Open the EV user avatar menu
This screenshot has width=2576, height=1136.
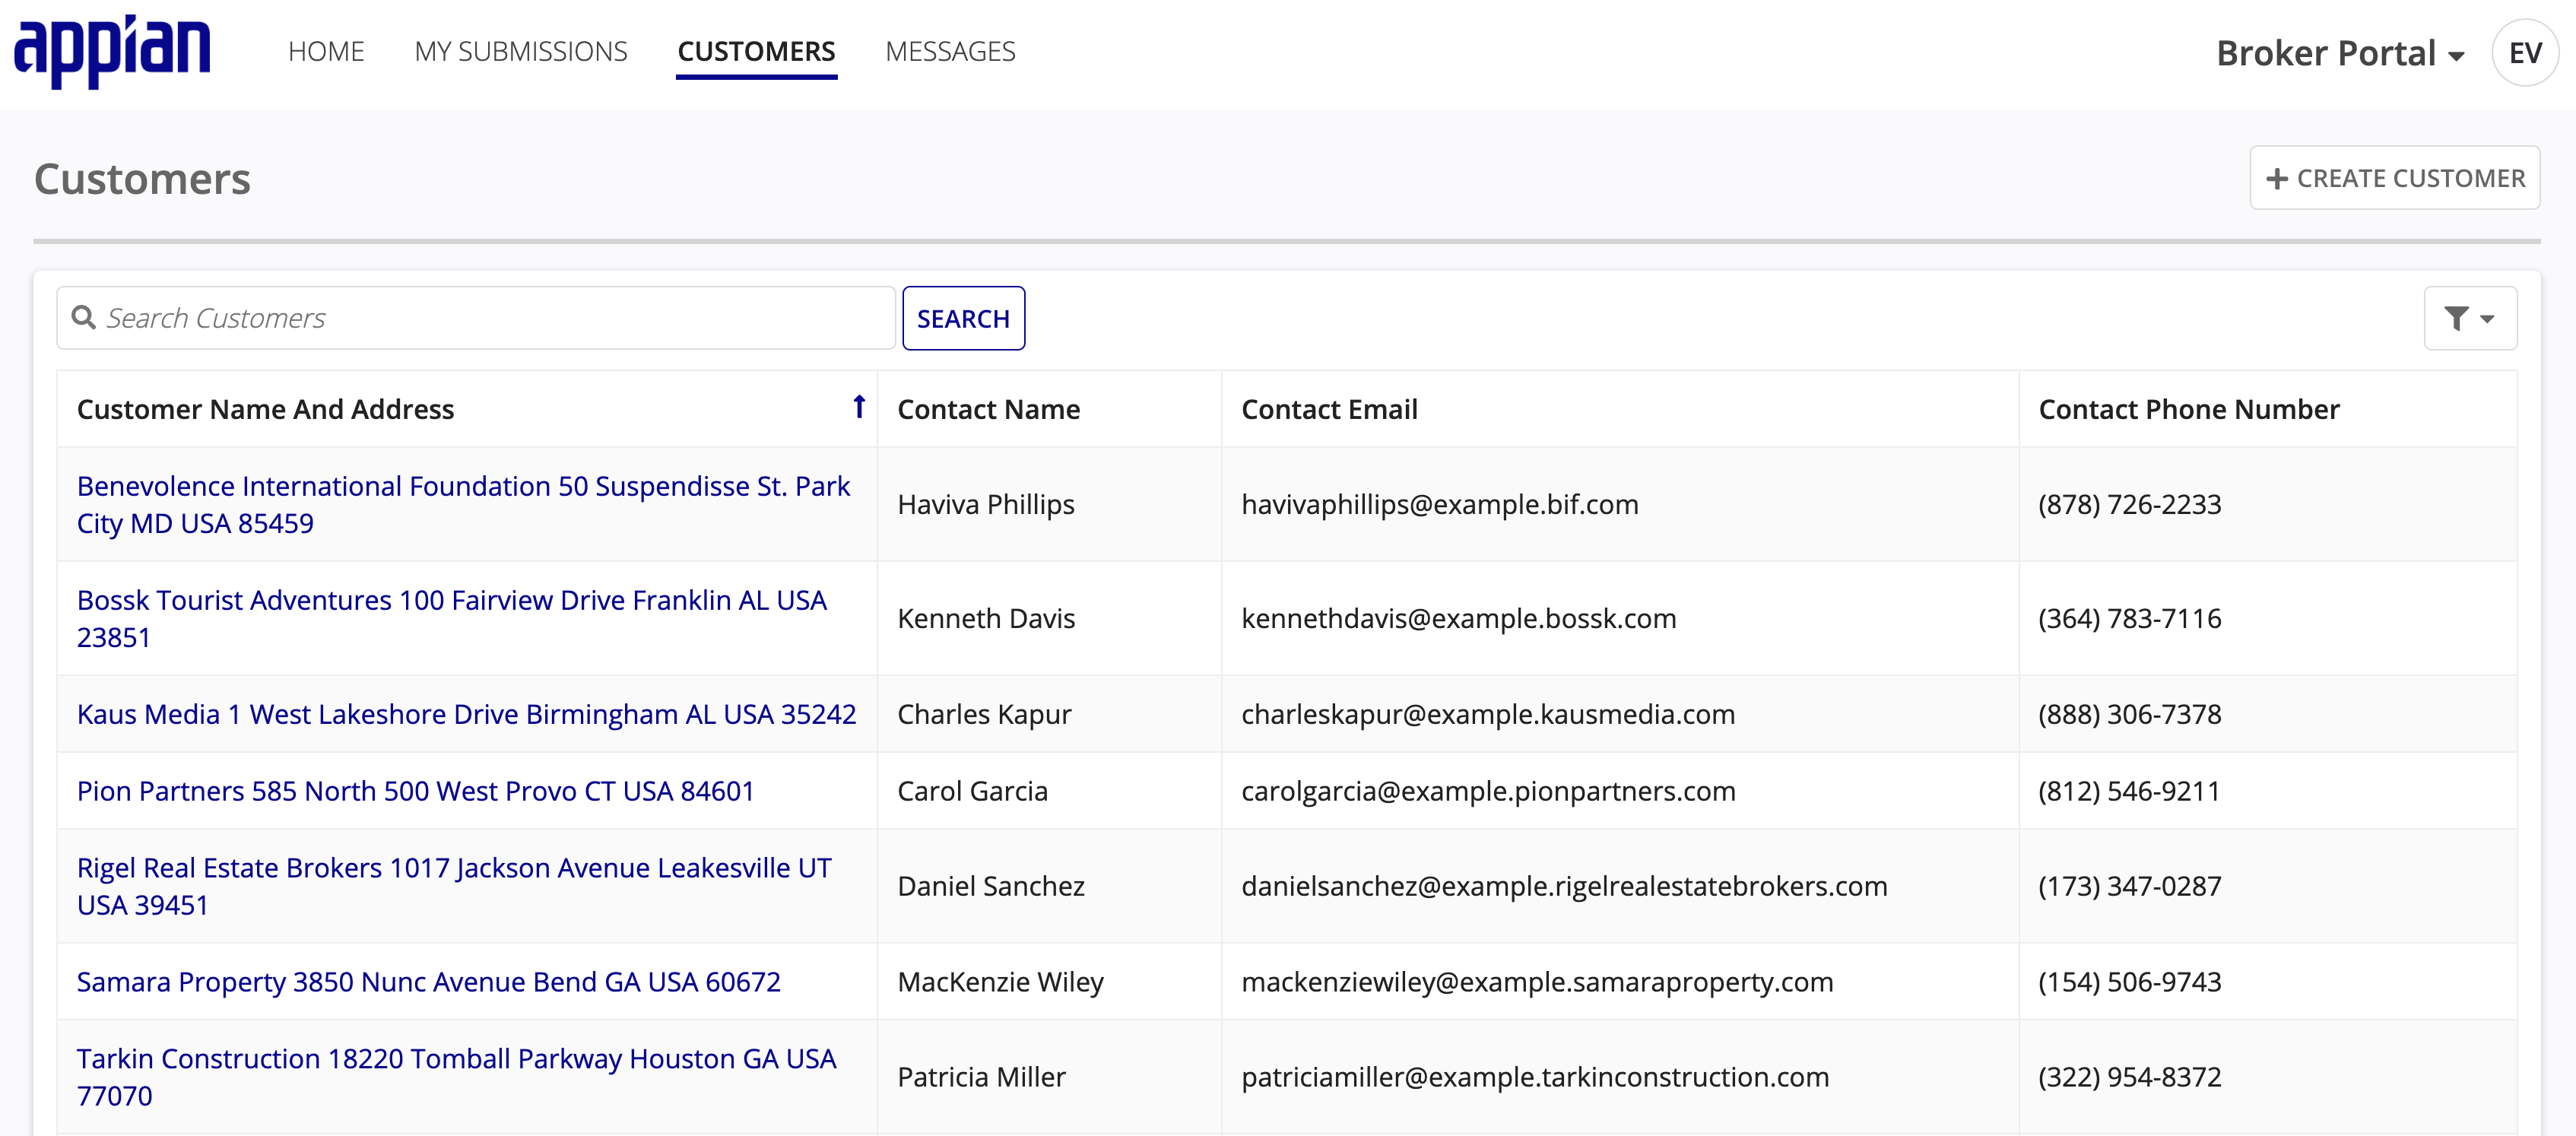[x=2525, y=52]
